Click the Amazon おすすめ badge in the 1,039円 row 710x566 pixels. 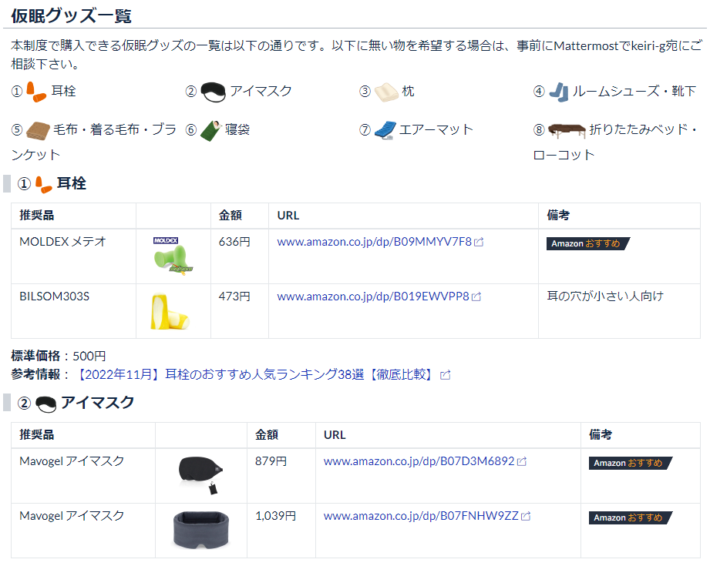coord(631,517)
